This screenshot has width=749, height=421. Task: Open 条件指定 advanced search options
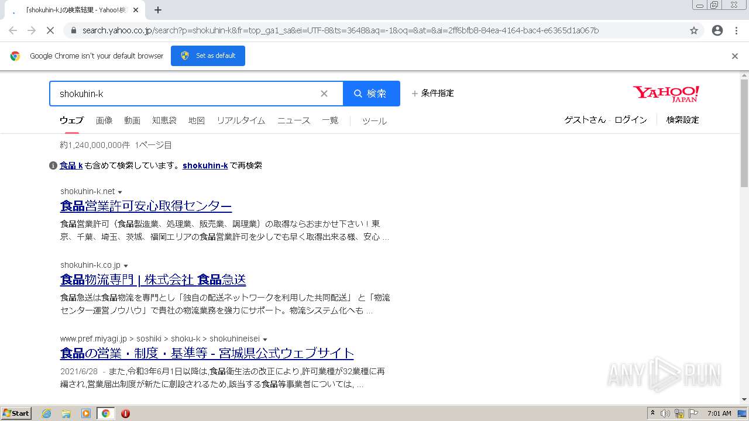pyautogui.click(x=432, y=93)
